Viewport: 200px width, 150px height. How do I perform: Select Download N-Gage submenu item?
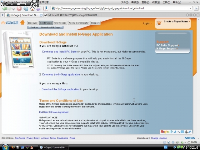tap(51, 27)
